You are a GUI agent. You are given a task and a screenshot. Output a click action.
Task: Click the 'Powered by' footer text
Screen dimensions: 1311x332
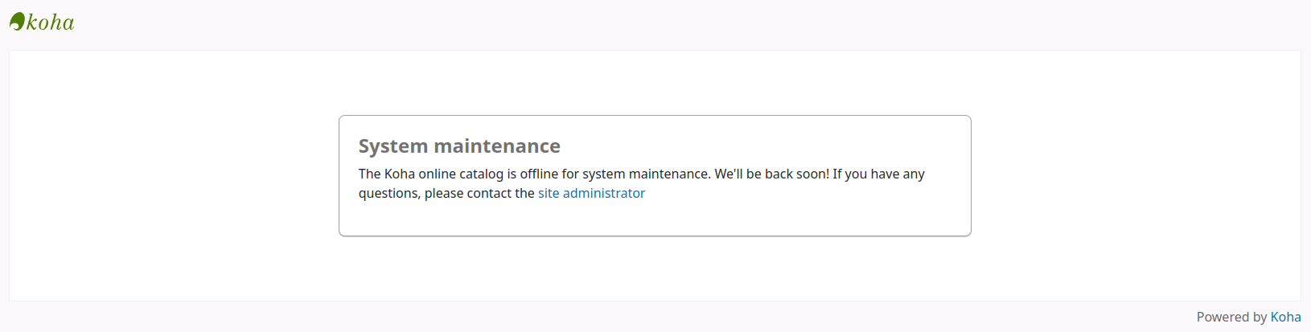[x=1231, y=317]
